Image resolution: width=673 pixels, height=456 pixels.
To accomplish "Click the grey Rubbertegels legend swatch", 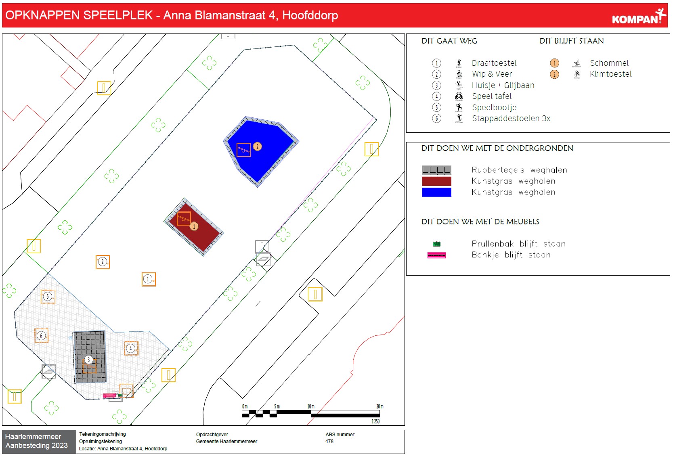I will tap(436, 170).
